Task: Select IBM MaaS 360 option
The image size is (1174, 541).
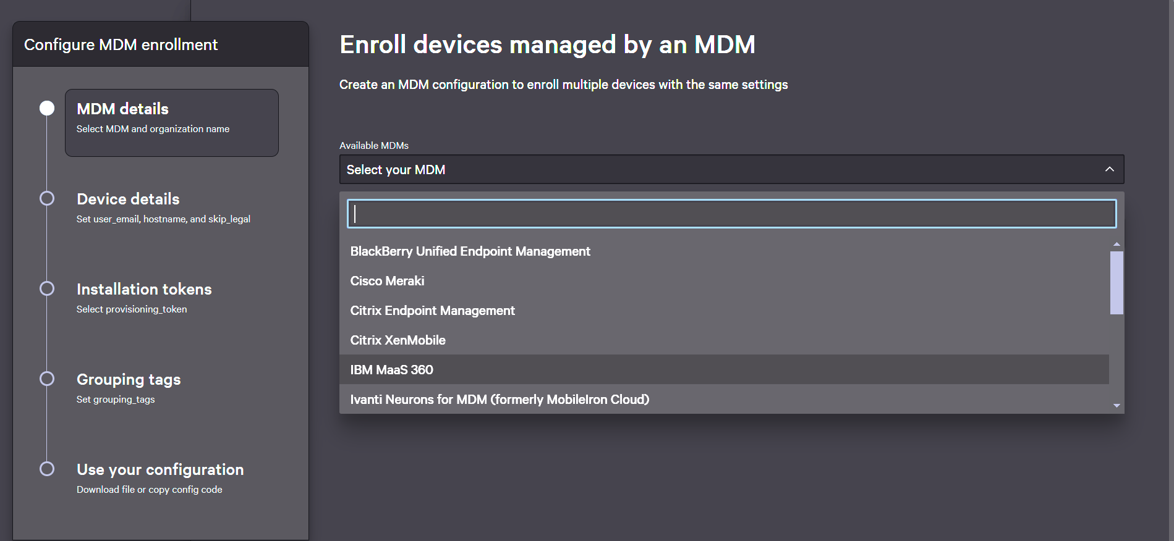Action: click(724, 370)
